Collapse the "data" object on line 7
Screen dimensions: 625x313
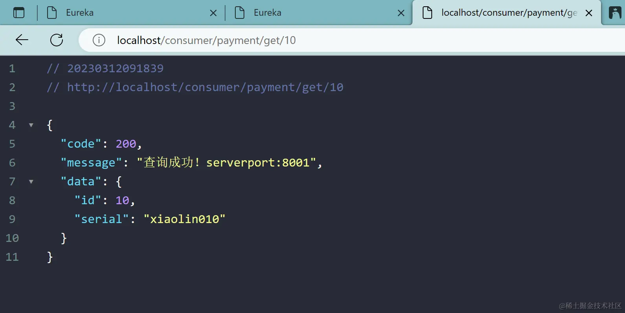31,182
